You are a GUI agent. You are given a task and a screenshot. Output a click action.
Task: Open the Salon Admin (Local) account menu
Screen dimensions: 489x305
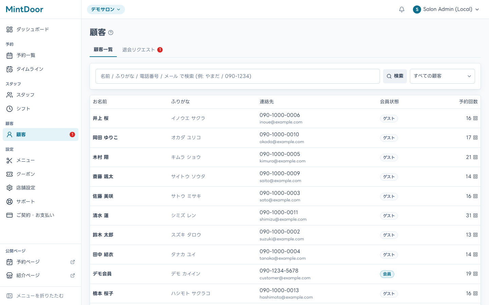coord(446,9)
